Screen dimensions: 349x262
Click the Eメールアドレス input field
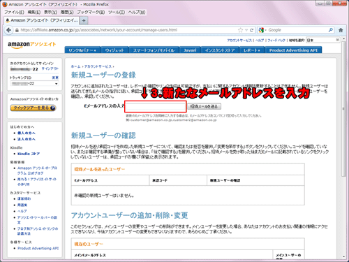coord(156,106)
